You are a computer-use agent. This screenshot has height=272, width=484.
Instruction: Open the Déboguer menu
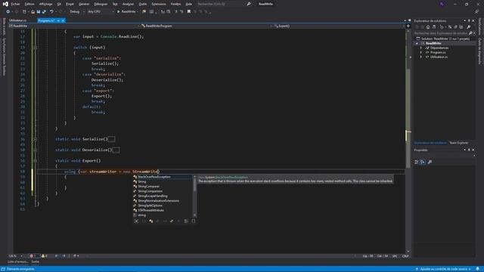tap(101, 4)
